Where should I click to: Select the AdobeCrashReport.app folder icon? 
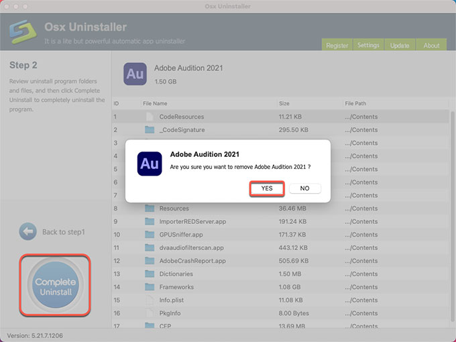tap(150, 261)
